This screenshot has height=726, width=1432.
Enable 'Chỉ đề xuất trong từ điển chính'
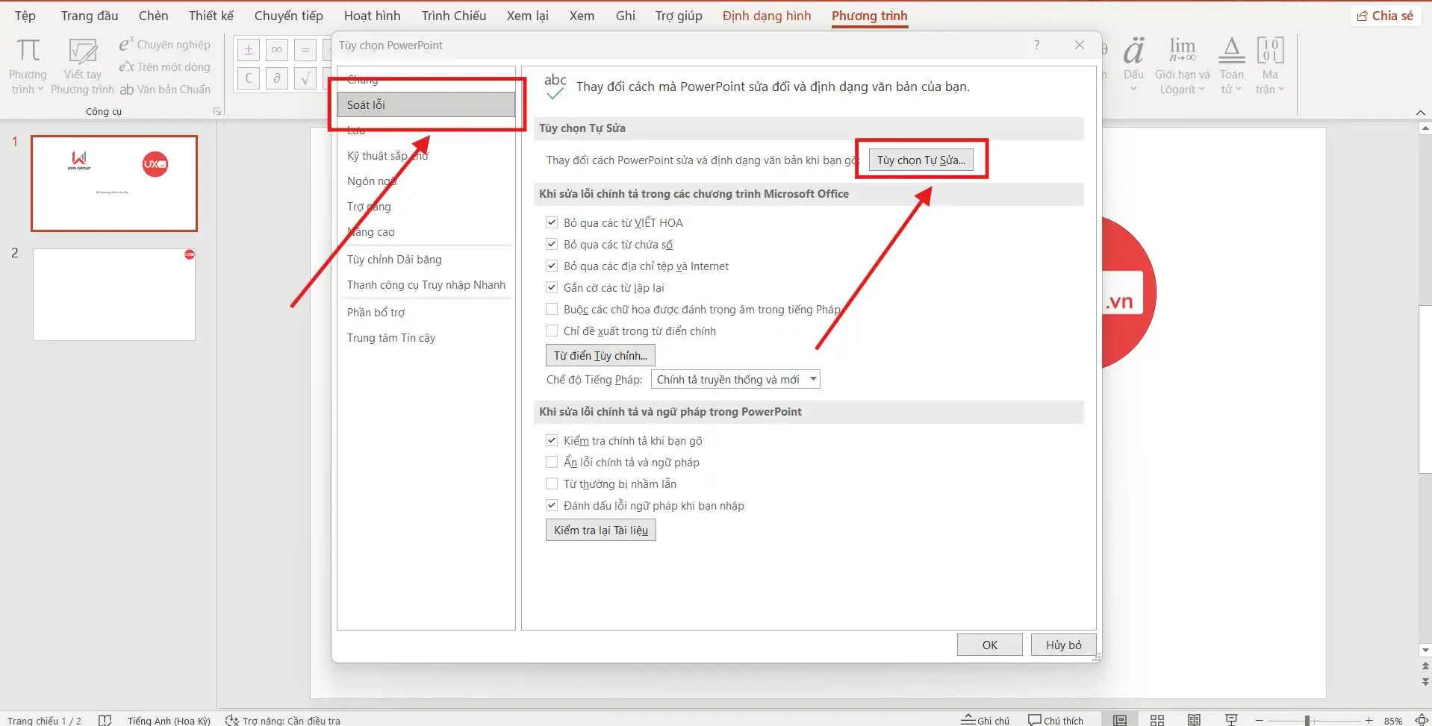[x=552, y=331]
